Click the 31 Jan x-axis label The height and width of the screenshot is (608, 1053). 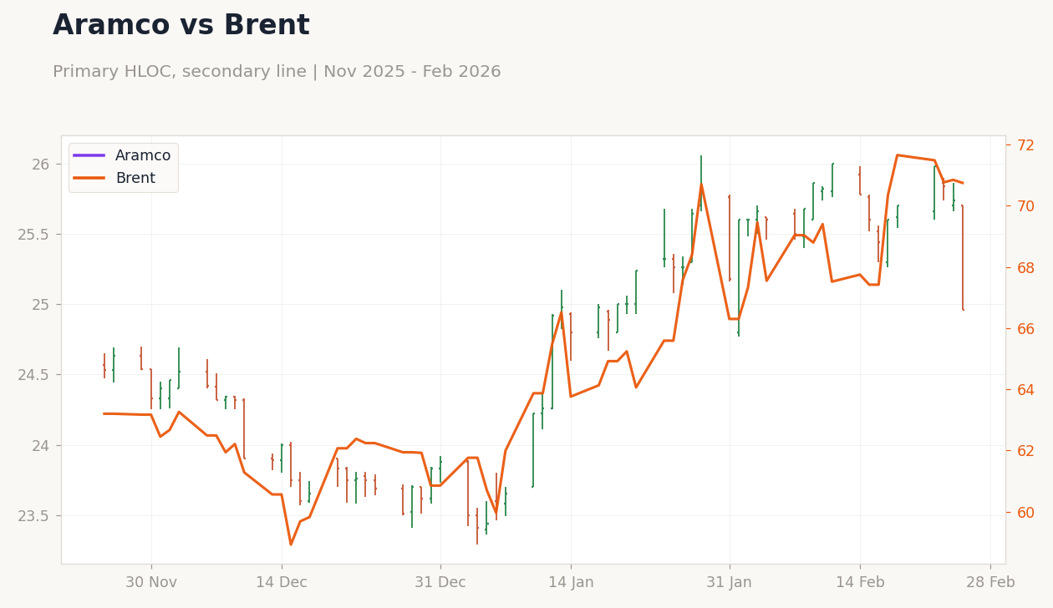point(730,582)
